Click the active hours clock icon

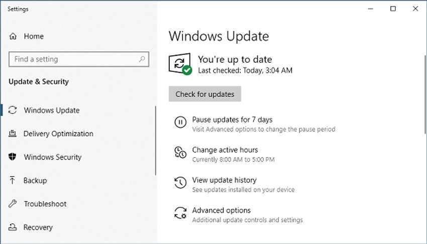180,152
